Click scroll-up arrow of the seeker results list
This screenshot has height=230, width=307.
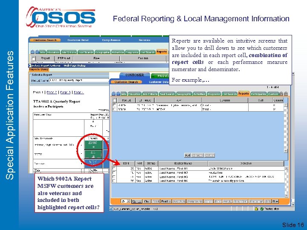[x=286, y=168]
